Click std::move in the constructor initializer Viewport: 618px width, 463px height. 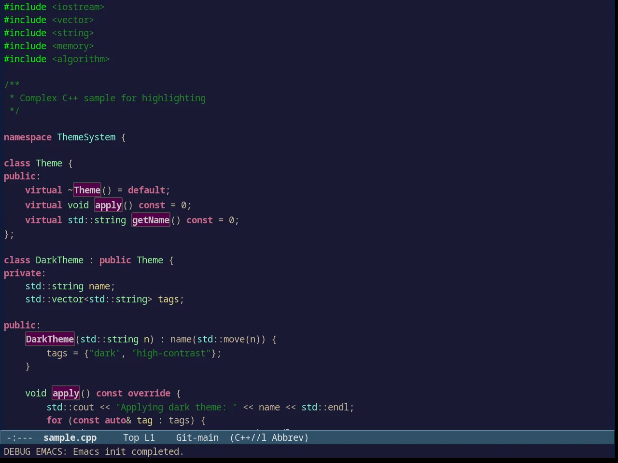(221, 340)
